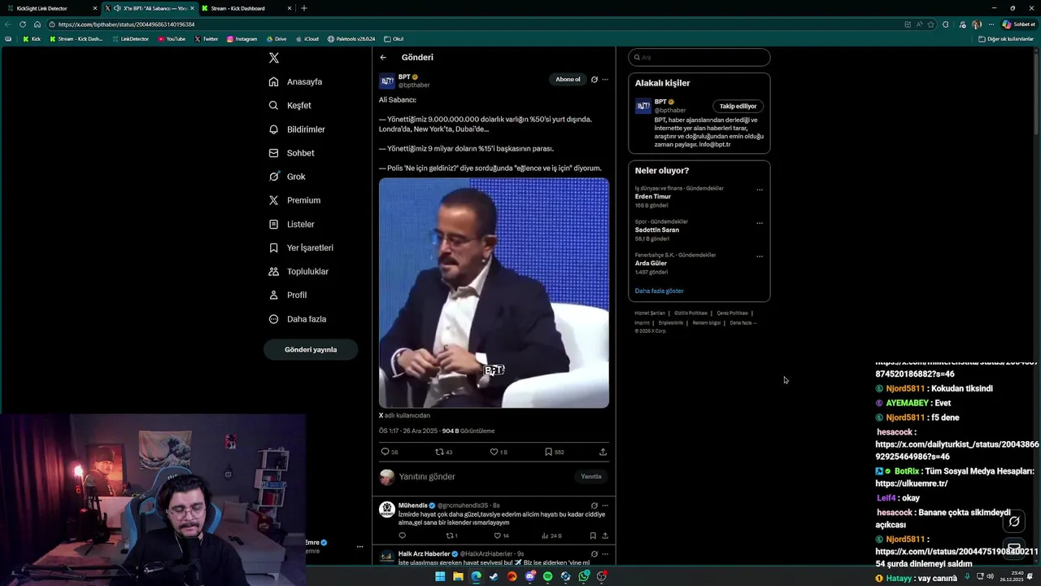Image resolution: width=1041 pixels, height=586 pixels.
Task: Click the Profil person icon
Action: click(x=274, y=295)
